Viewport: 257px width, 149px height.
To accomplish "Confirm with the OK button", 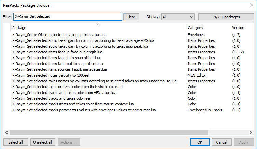I will tap(200, 142).
